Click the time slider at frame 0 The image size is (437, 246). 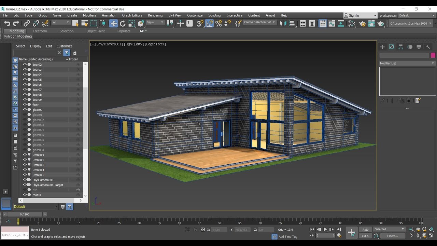pos(24,214)
